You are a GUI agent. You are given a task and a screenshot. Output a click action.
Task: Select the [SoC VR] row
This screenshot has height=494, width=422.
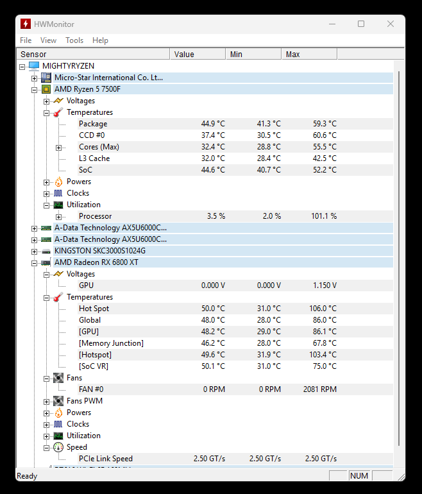coord(235,366)
